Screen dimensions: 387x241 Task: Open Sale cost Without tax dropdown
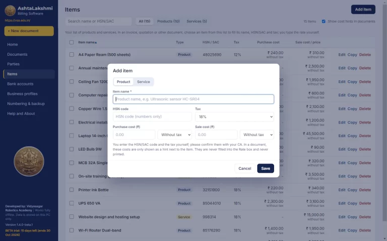[256, 135]
